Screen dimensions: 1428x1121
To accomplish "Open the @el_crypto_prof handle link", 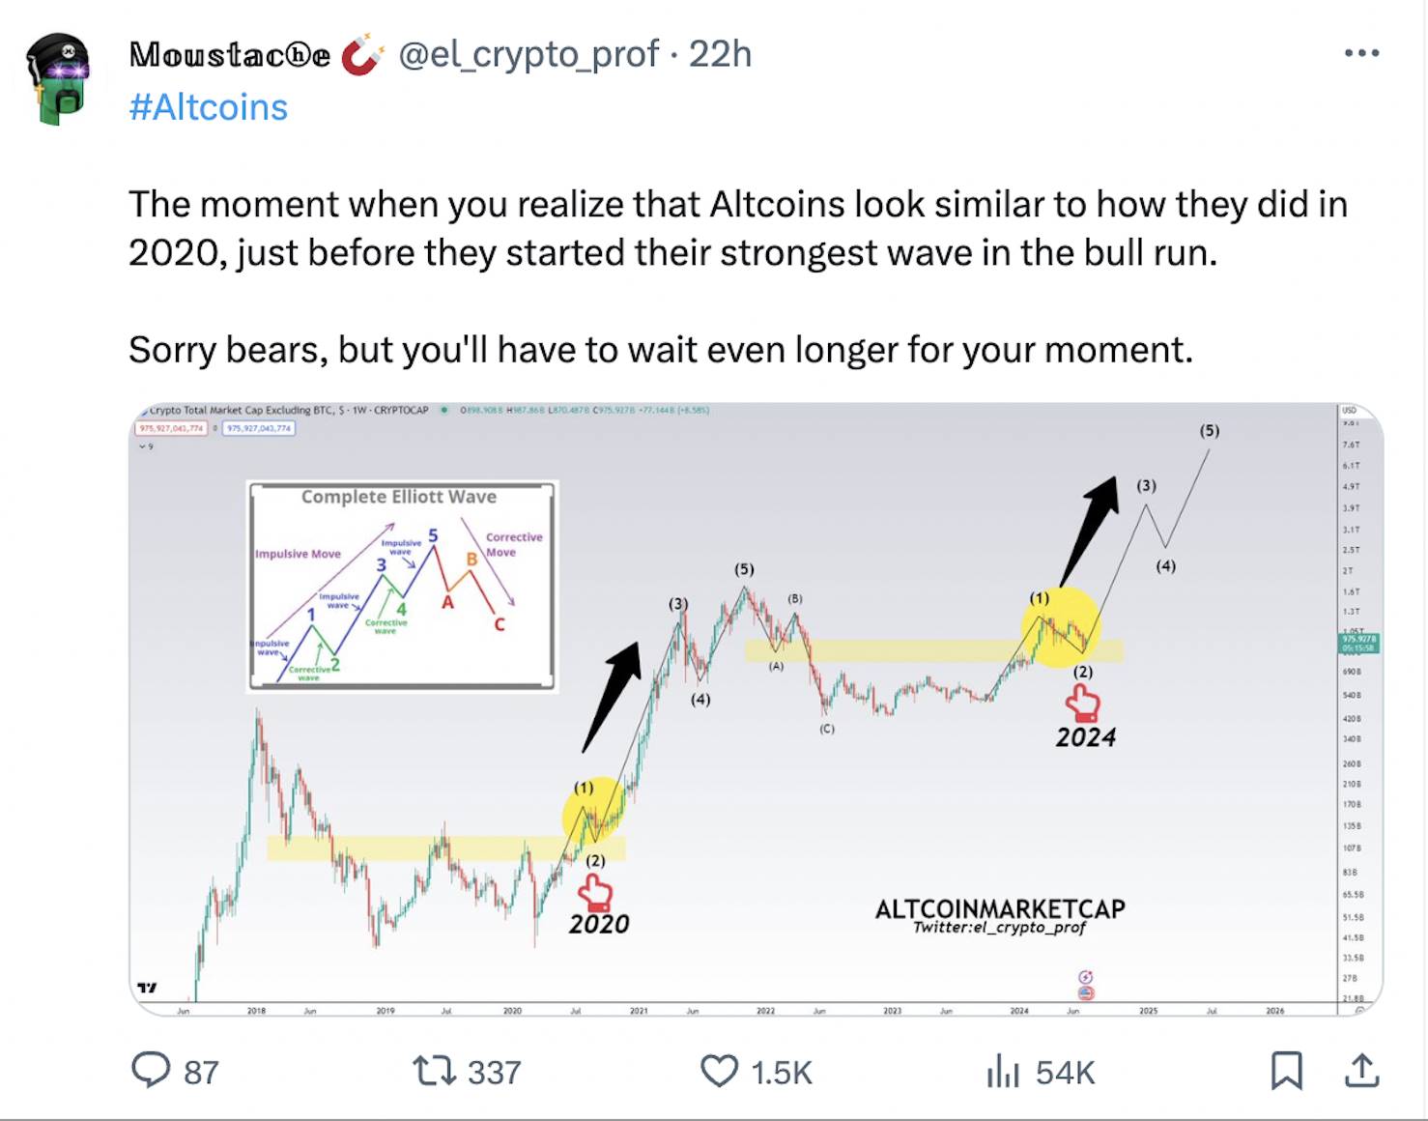I will click(x=528, y=54).
